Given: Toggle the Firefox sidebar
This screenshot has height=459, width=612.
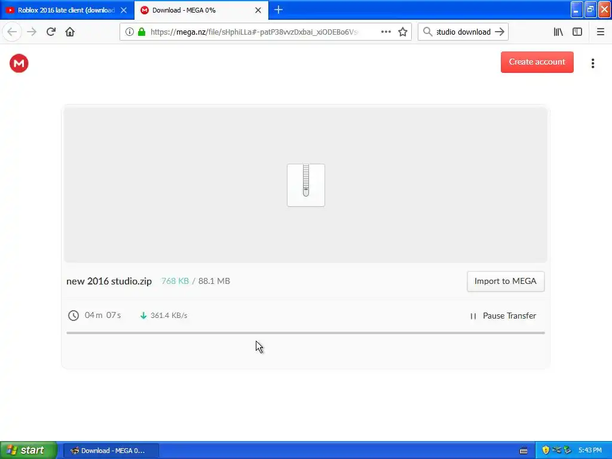Looking at the screenshot, I should coord(577,32).
